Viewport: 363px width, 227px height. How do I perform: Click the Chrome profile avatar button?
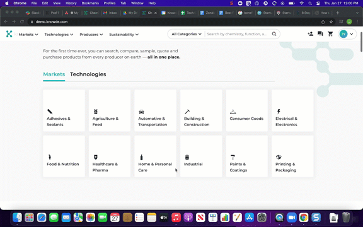[x=349, y=22]
